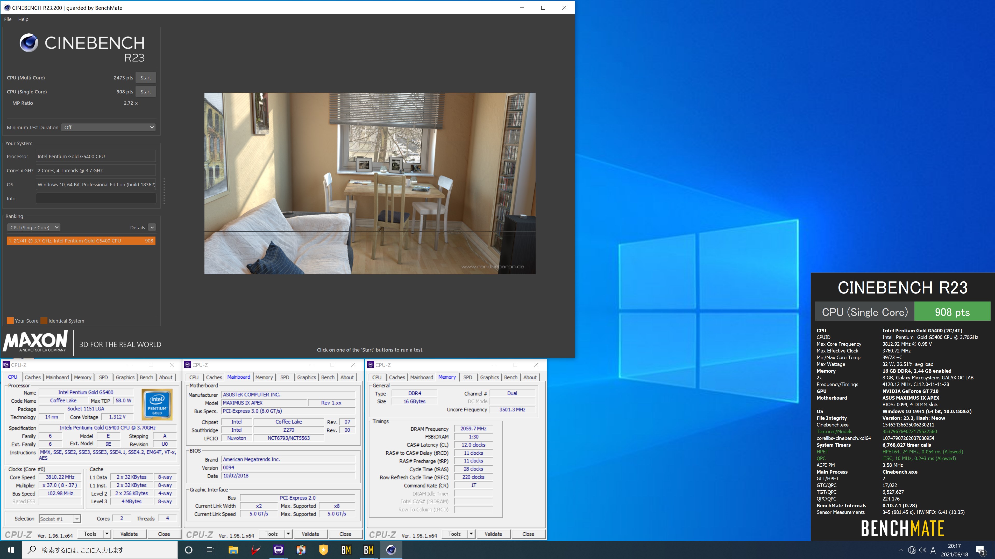This screenshot has width=995, height=559.
Task: Click the speaker volume icon in system tray
Action: click(922, 550)
